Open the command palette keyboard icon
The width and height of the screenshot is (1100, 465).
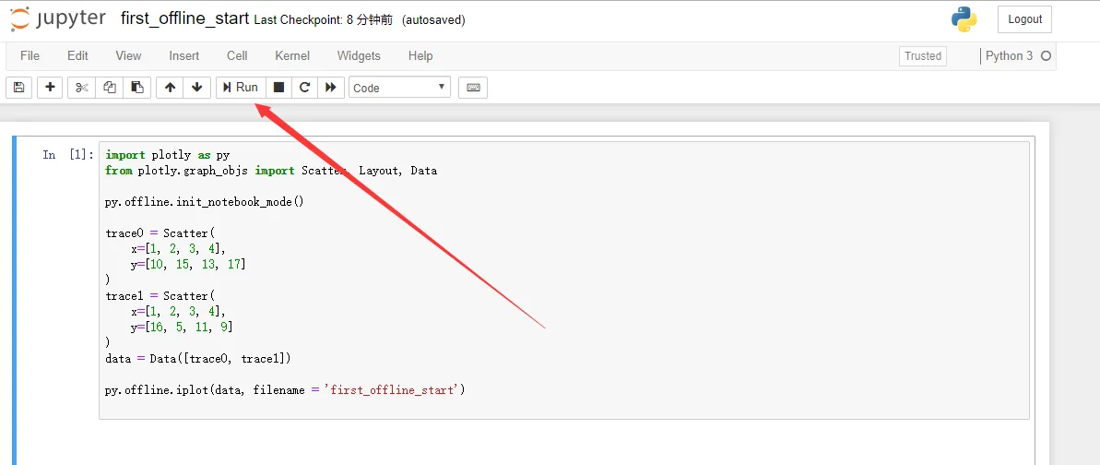473,88
